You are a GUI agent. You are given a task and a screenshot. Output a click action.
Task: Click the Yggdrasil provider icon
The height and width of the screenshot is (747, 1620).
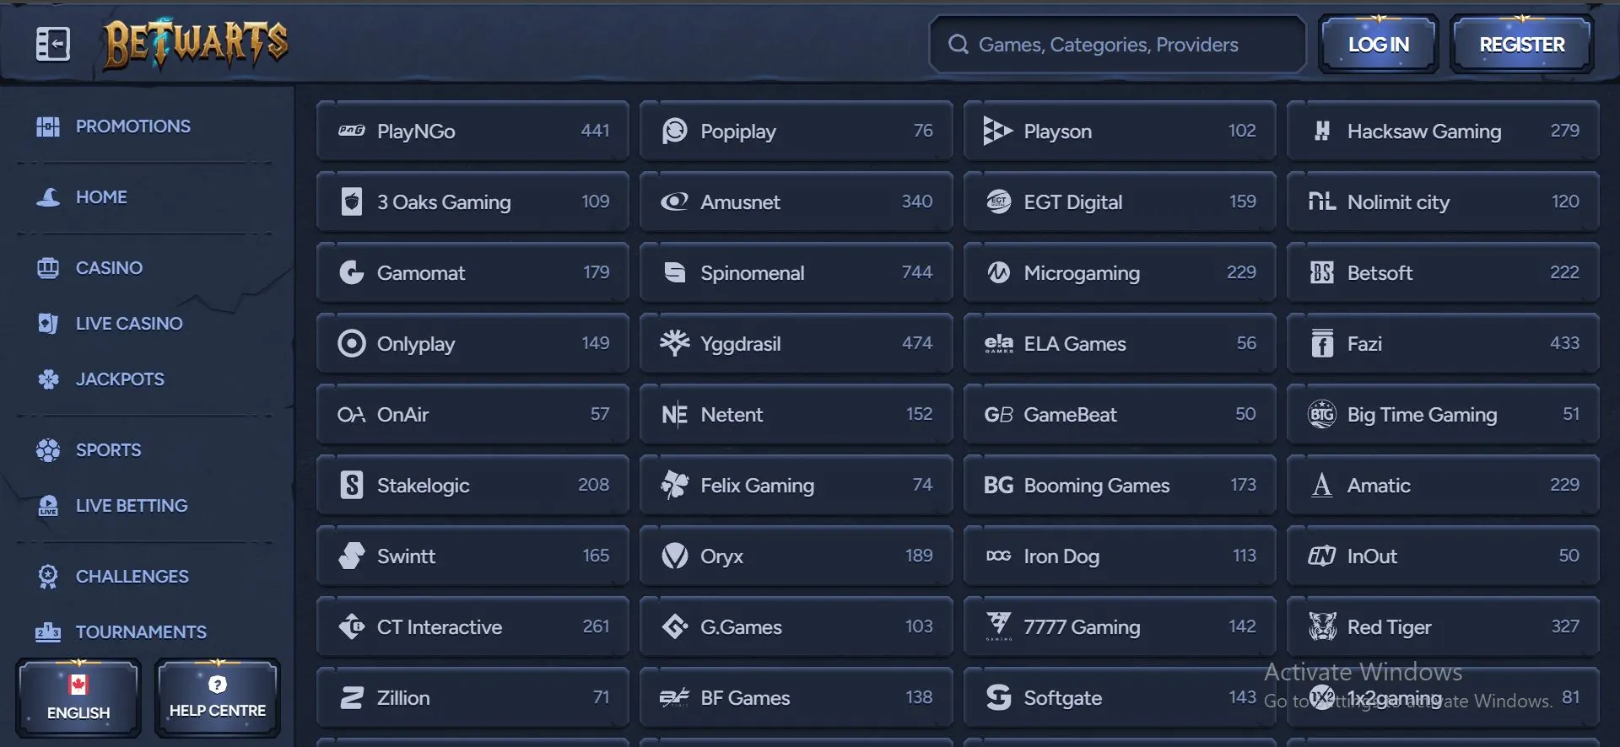(675, 343)
